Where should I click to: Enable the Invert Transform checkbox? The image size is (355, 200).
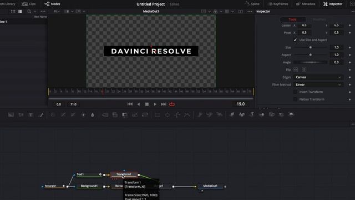[295, 92]
